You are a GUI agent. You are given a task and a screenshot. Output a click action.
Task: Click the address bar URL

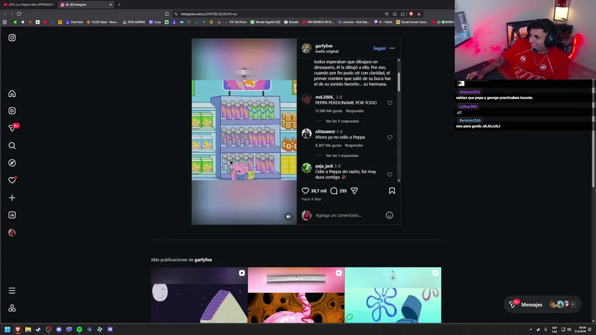(209, 14)
